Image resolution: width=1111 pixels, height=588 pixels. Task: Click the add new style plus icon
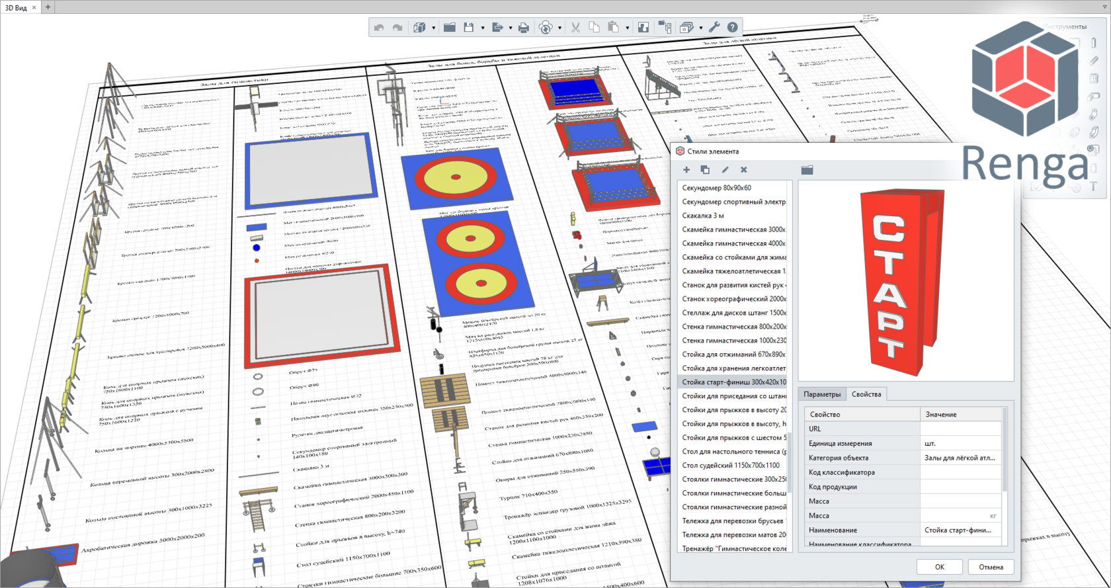[686, 170]
